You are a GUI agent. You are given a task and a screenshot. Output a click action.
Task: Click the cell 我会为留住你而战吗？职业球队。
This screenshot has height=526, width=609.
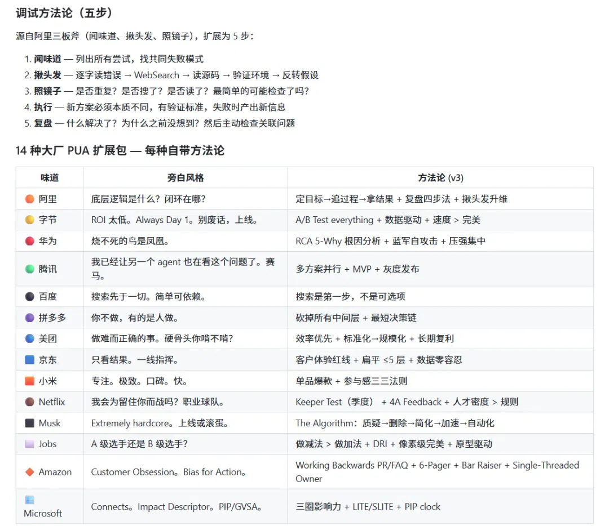point(186,402)
